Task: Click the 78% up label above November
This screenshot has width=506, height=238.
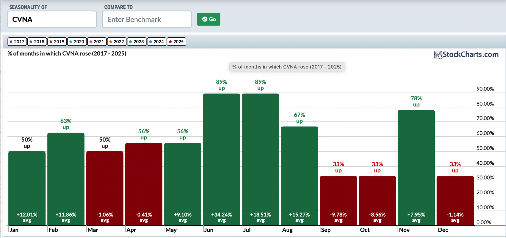Action: pos(416,101)
